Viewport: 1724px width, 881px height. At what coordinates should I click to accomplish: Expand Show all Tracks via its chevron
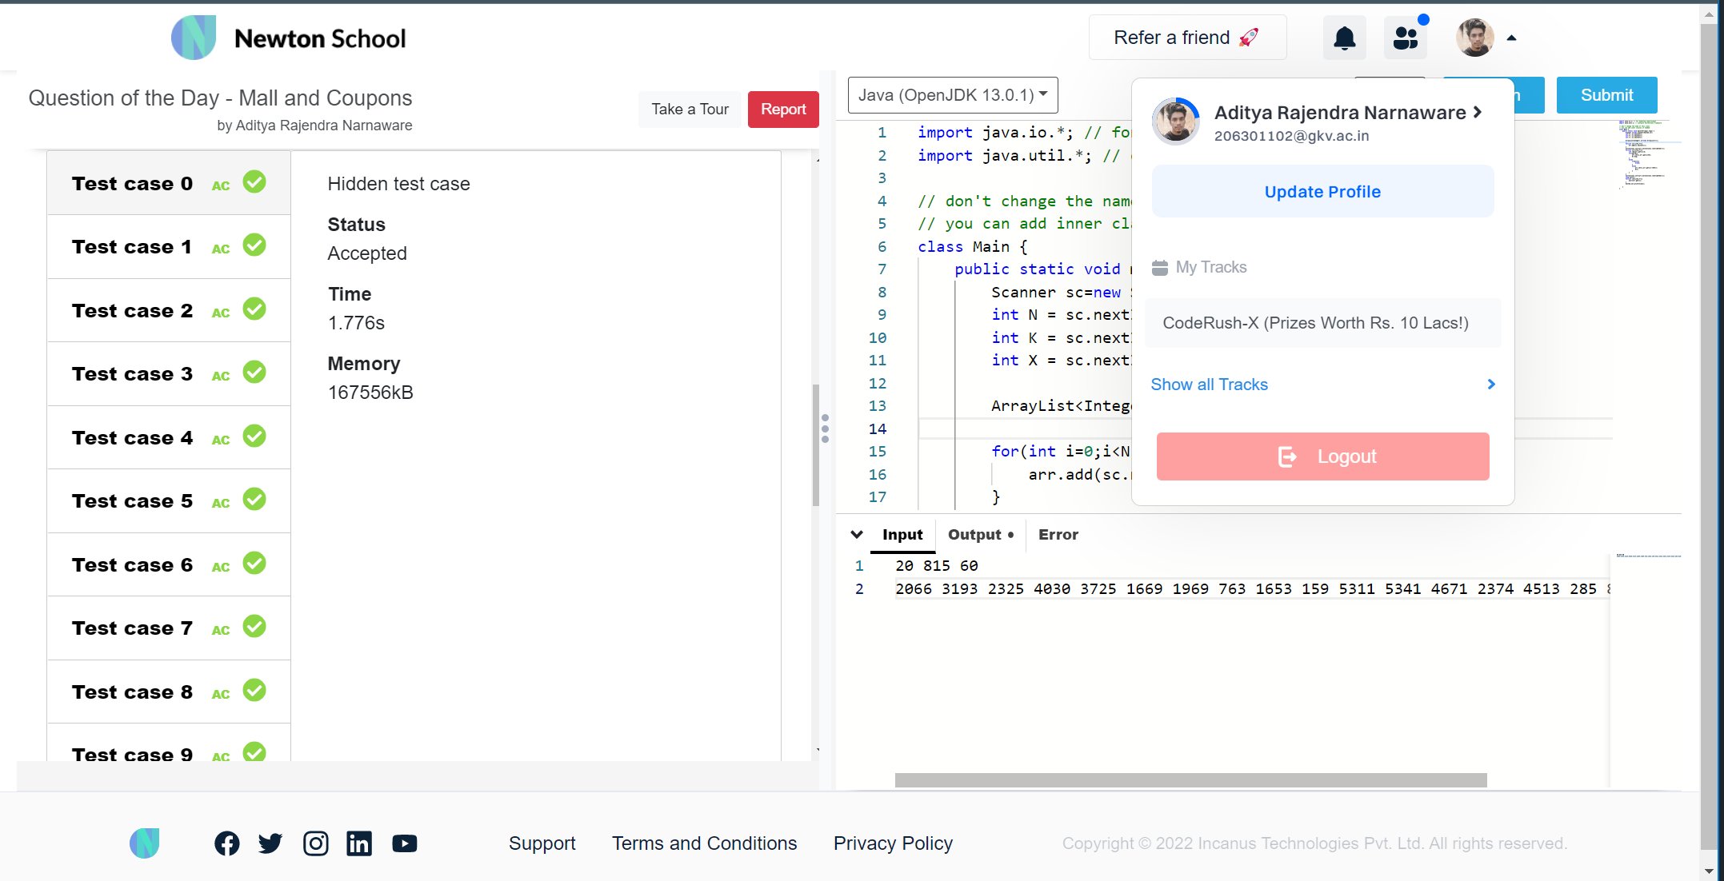(1490, 385)
